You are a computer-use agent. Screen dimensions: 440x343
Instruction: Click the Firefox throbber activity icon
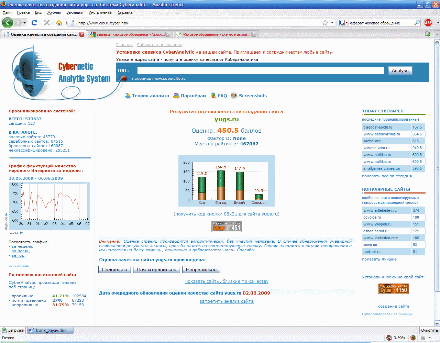(x=435, y=12)
